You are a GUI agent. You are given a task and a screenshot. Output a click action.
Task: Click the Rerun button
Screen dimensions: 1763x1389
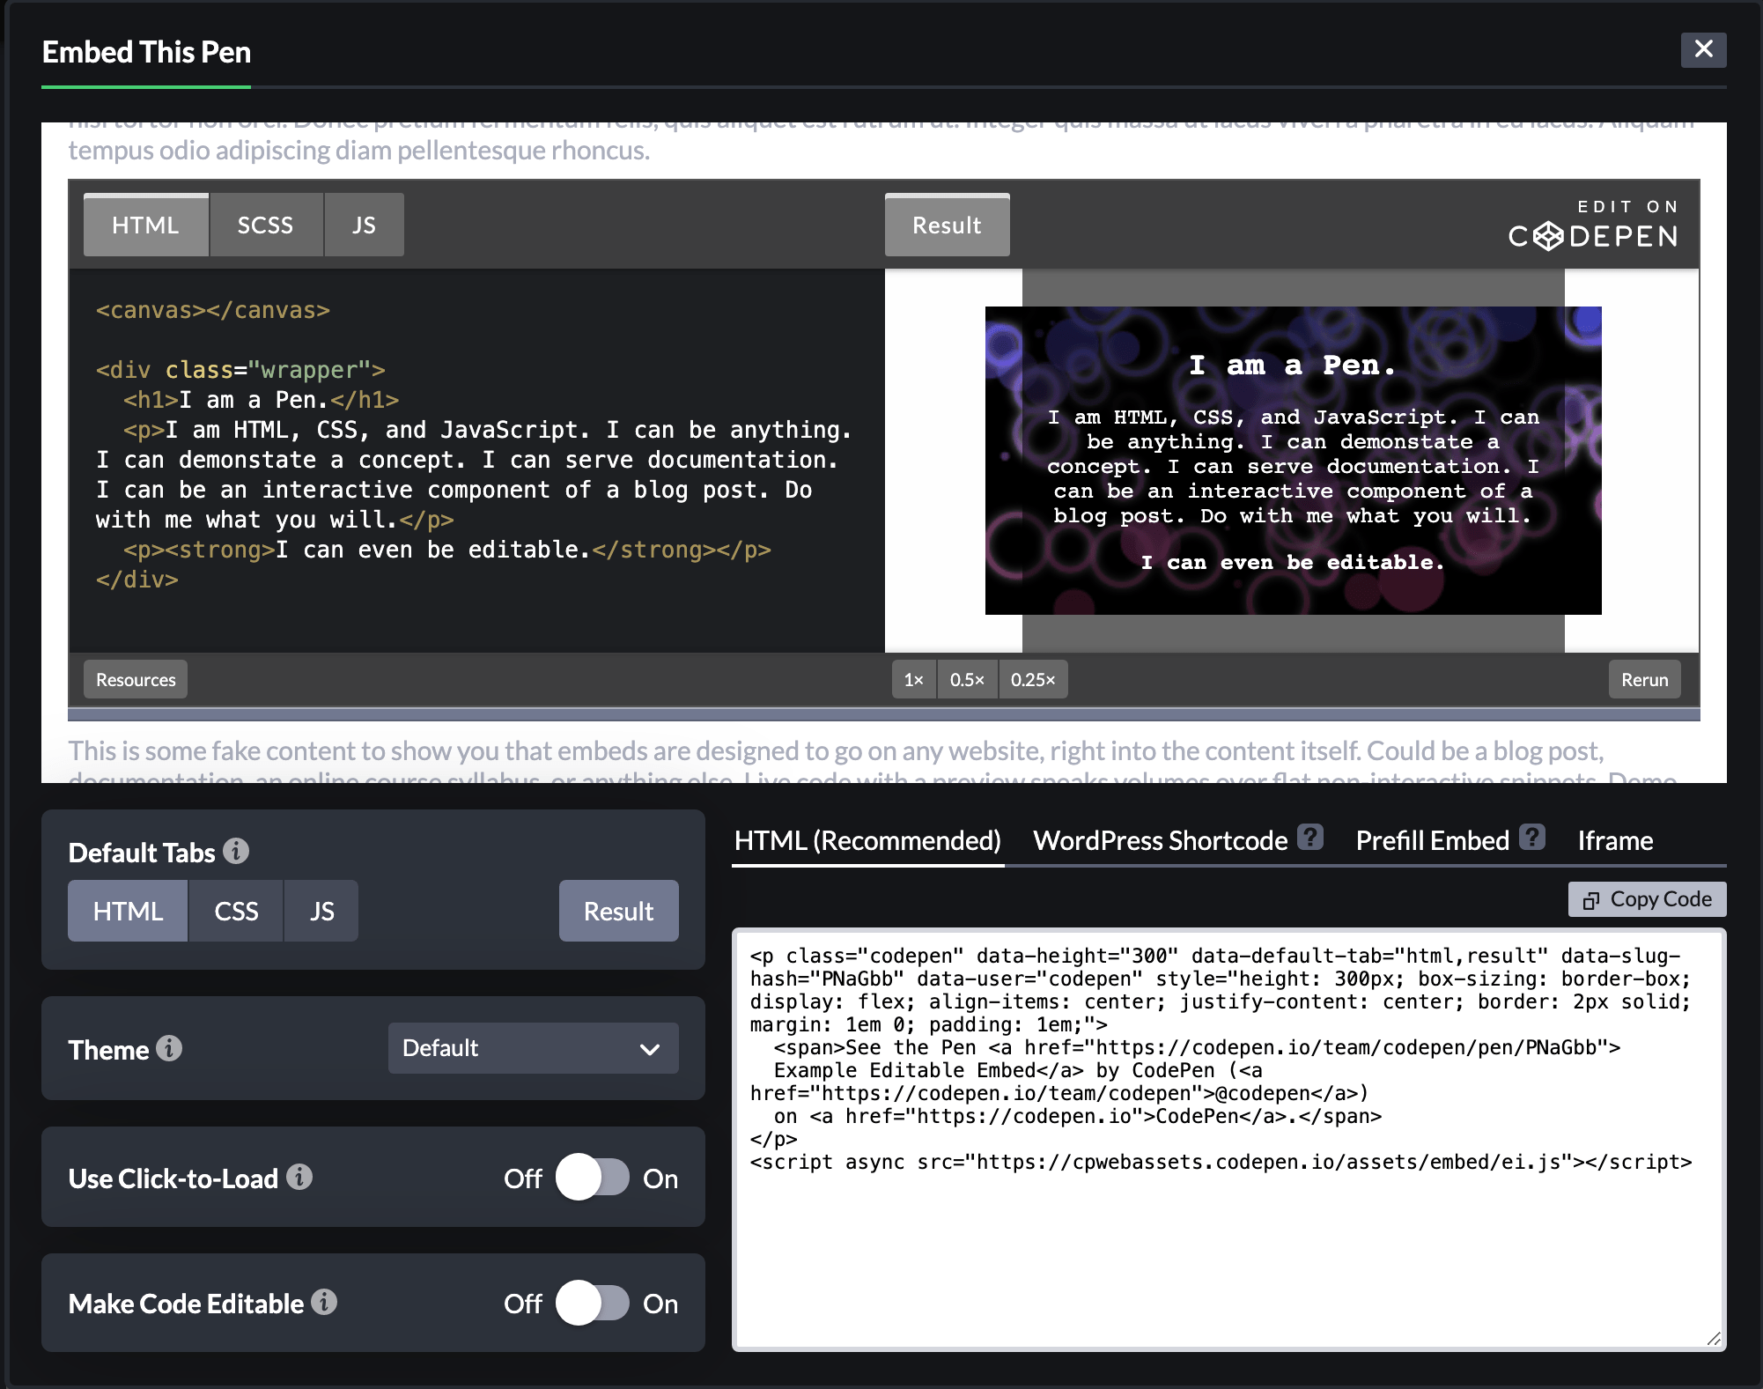click(x=1644, y=680)
